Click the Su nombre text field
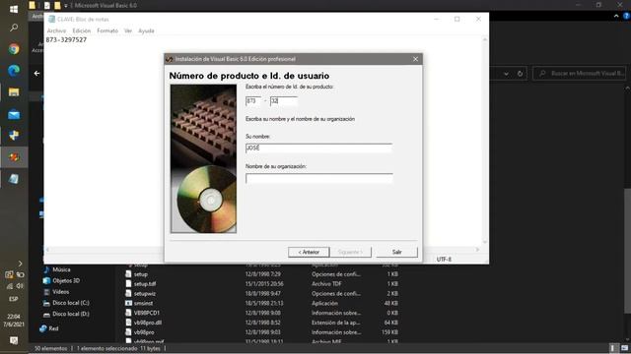 [318, 148]
